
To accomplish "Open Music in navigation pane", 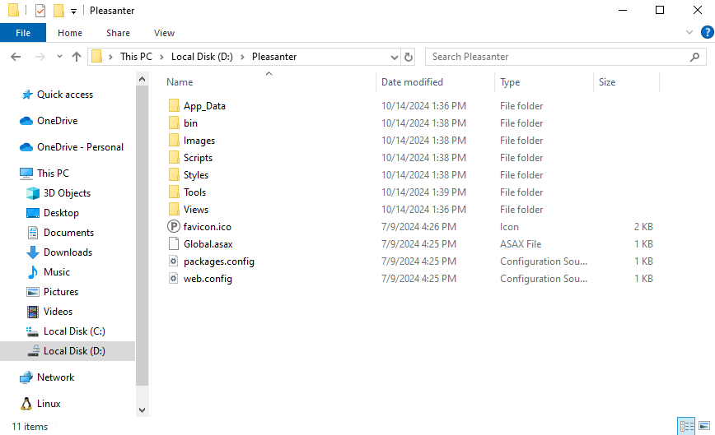I will tap(57, 271).
